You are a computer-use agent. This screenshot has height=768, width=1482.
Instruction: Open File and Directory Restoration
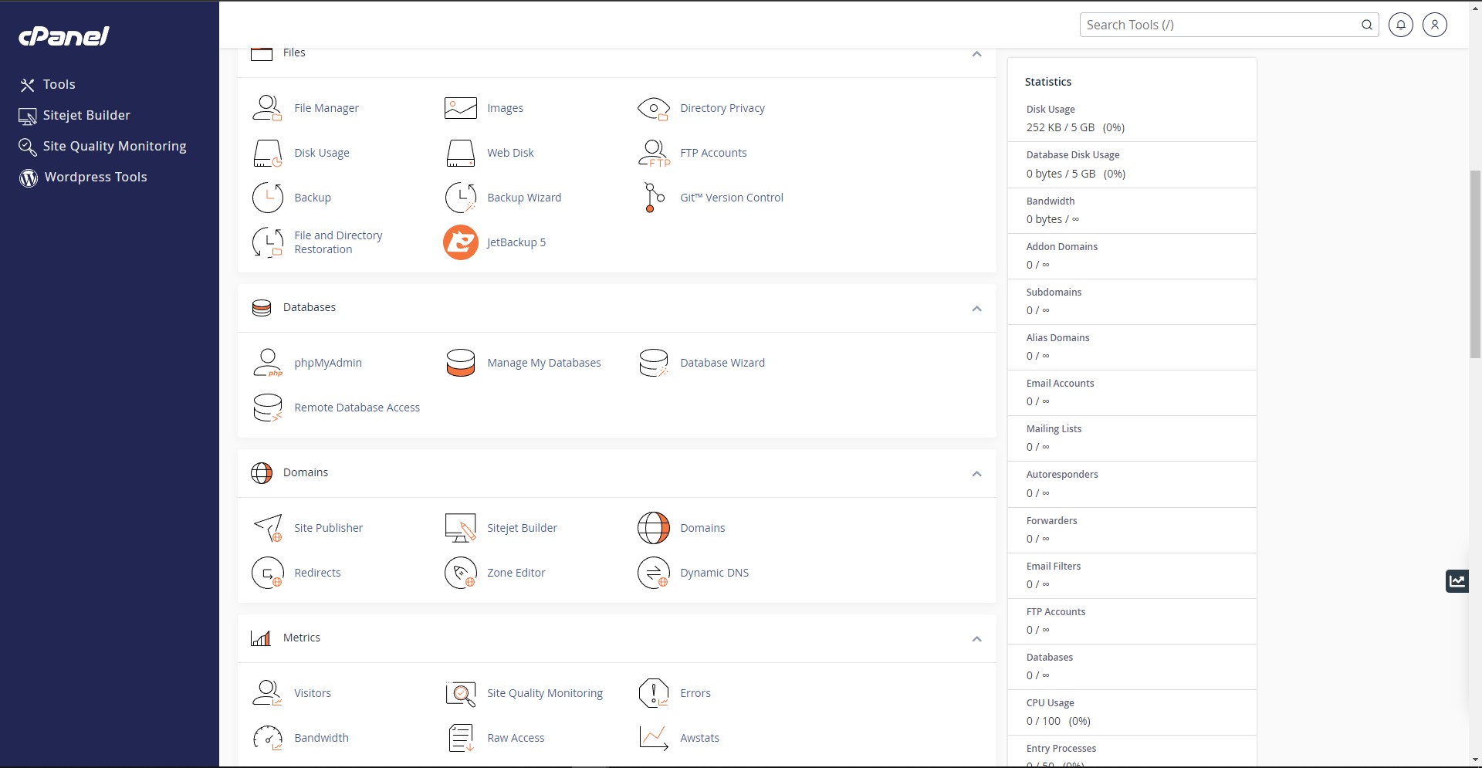[339, 242]
